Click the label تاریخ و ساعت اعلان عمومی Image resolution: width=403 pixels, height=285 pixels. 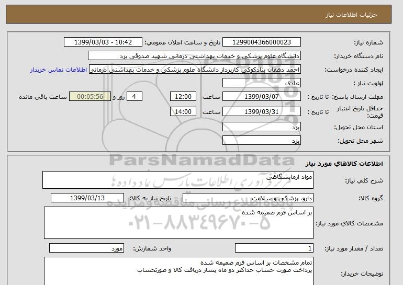point(183,43)
